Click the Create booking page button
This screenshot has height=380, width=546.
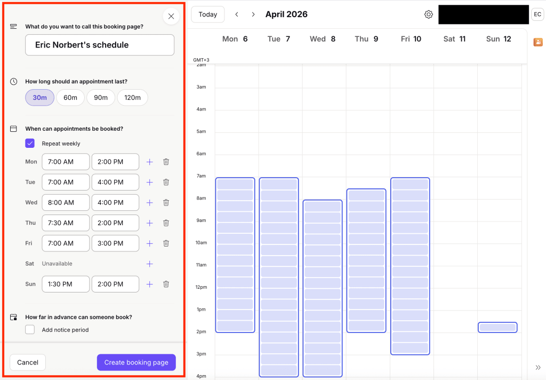pyautogui.click(x=136, y=362)
